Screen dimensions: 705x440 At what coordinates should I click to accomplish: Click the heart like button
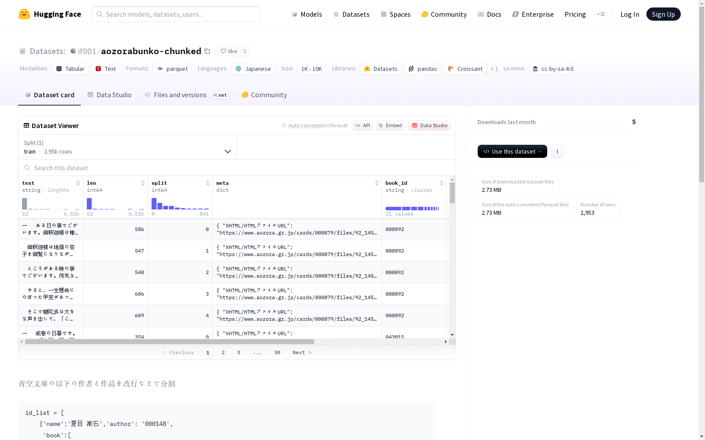point(229,51)
